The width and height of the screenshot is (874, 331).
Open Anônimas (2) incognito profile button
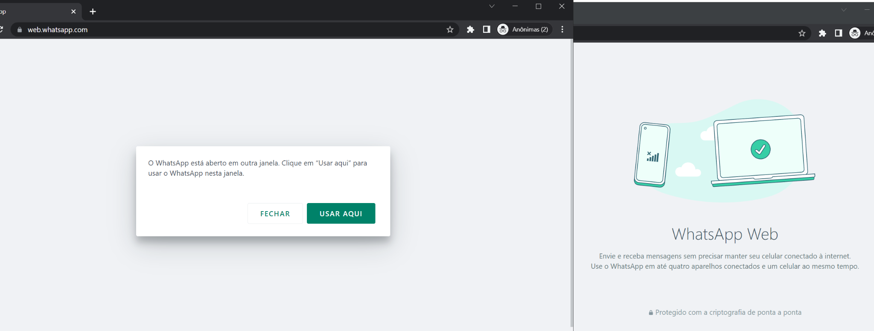pos(524,29)
